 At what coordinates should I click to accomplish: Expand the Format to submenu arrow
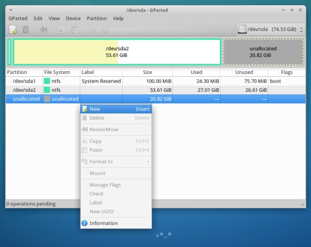pos(148,162)
